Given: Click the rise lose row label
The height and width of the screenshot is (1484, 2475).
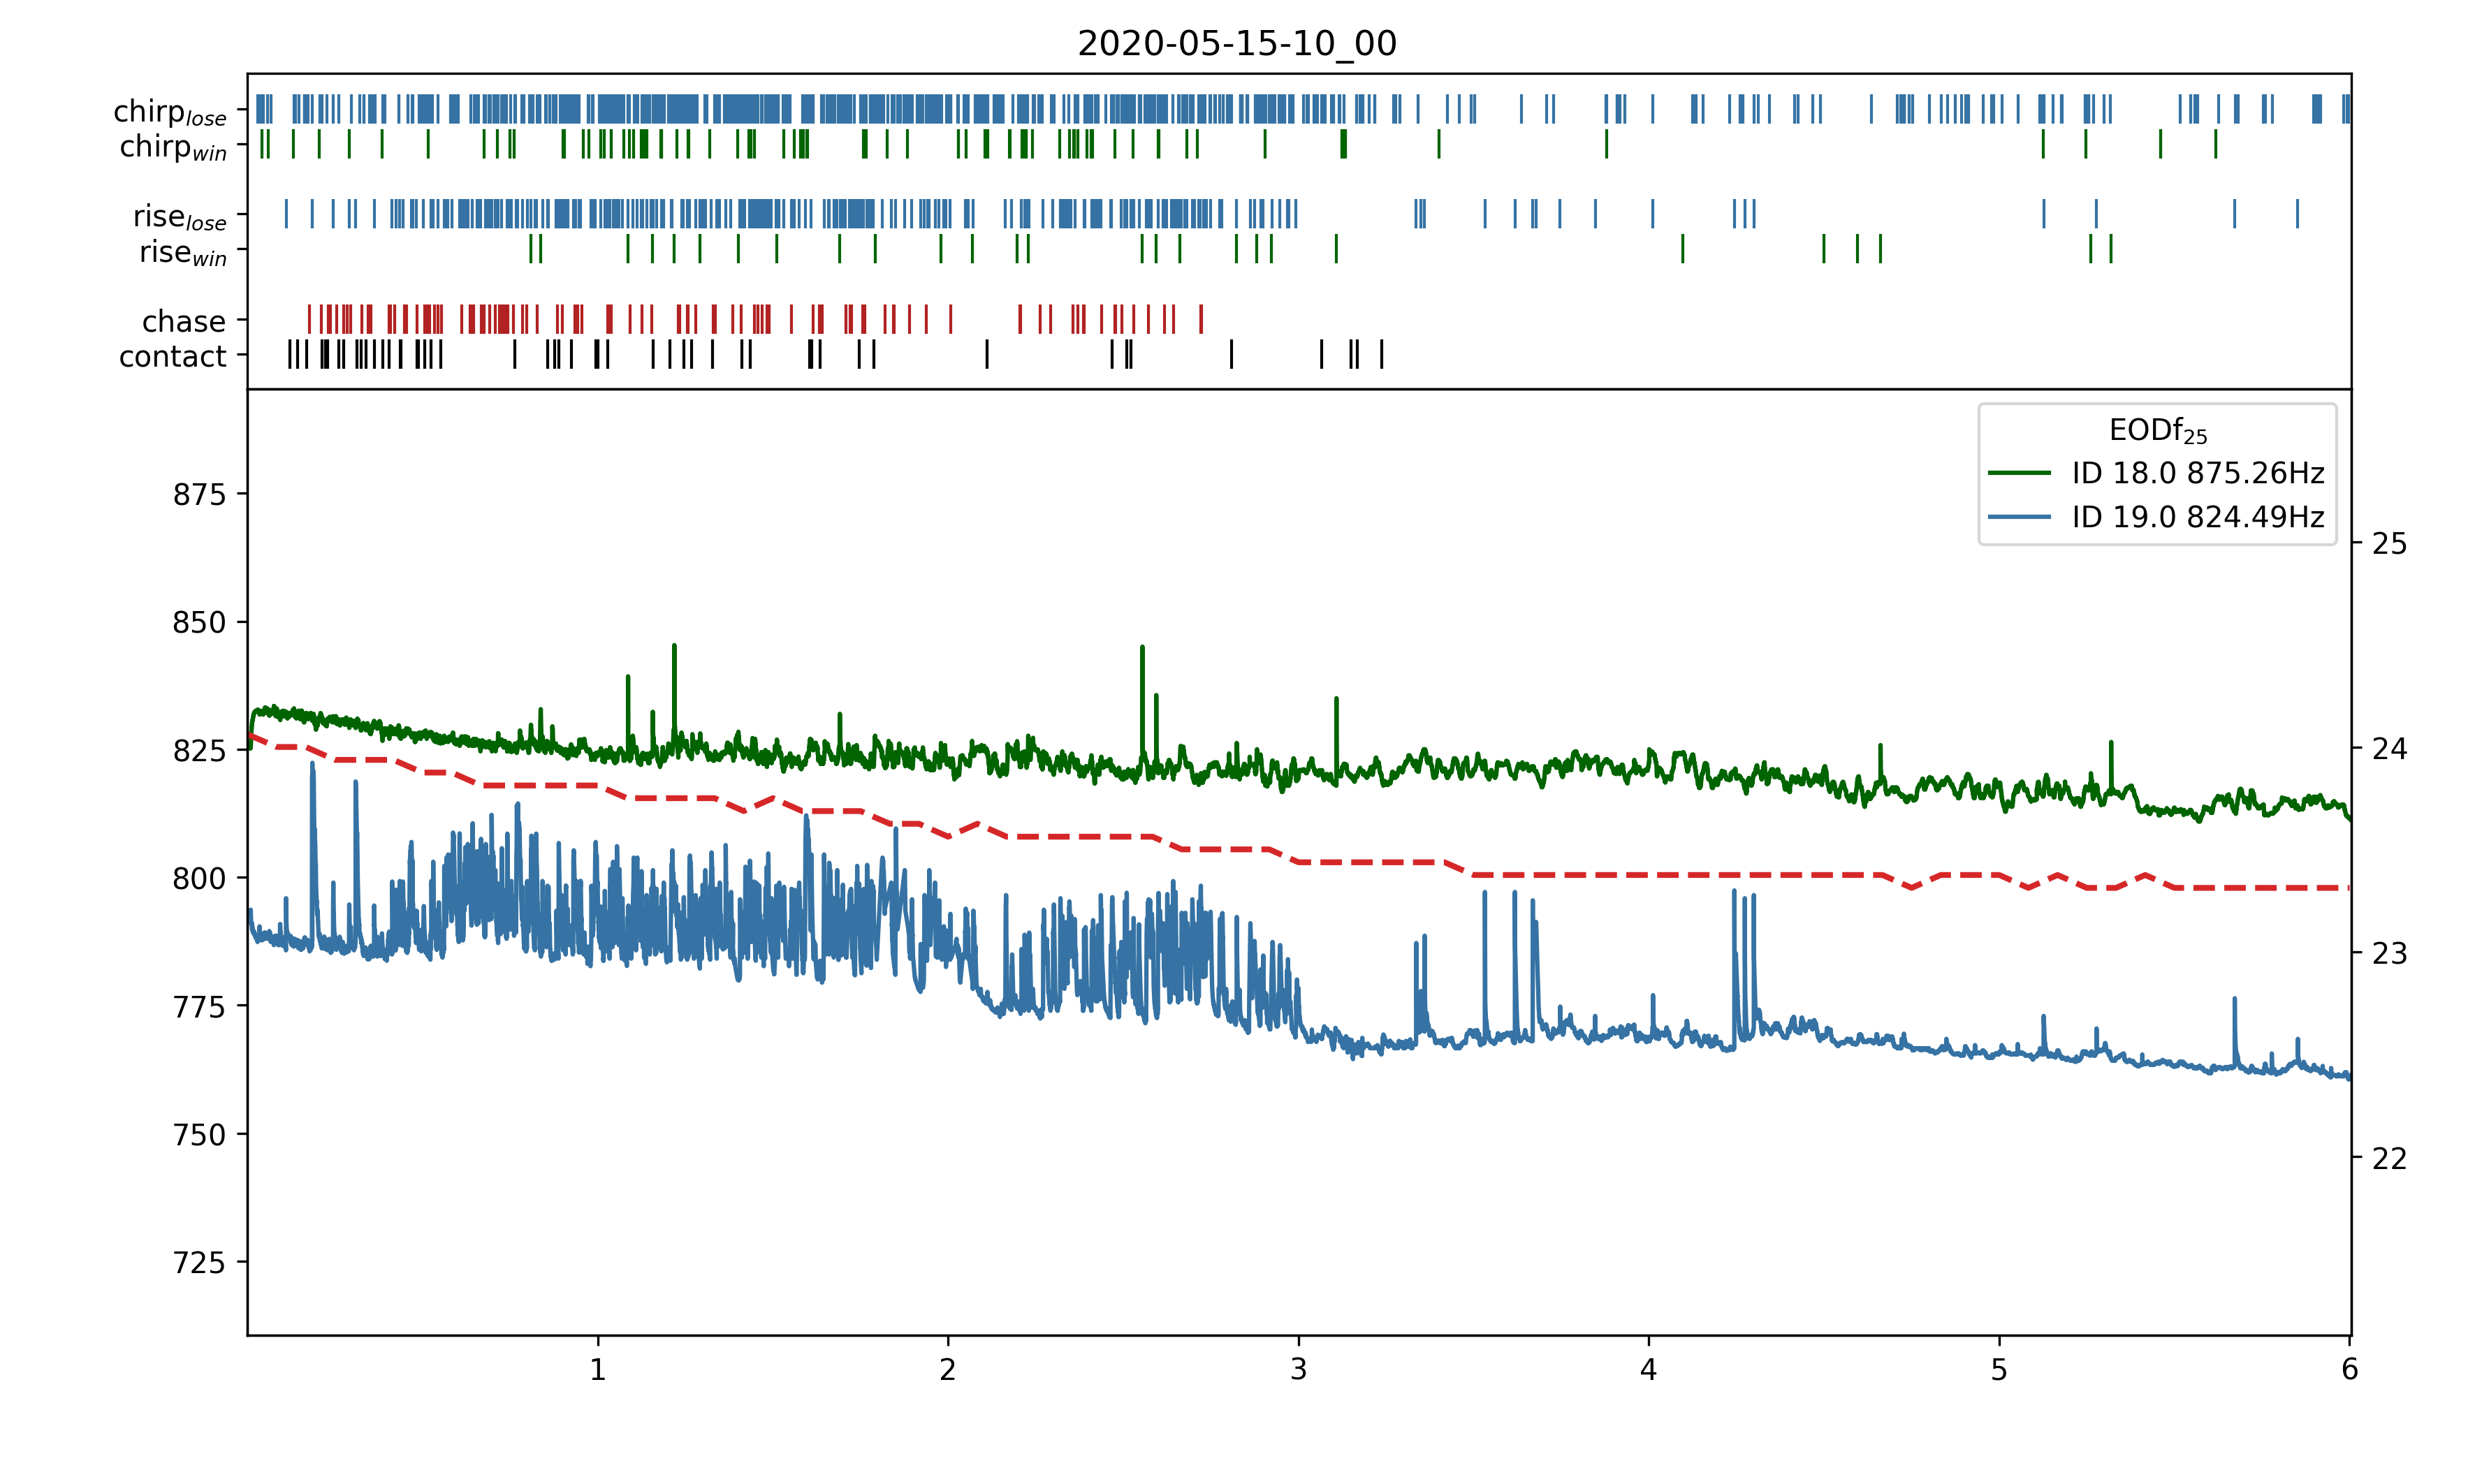Looking at the screenshot, I should tap(179, 217).
